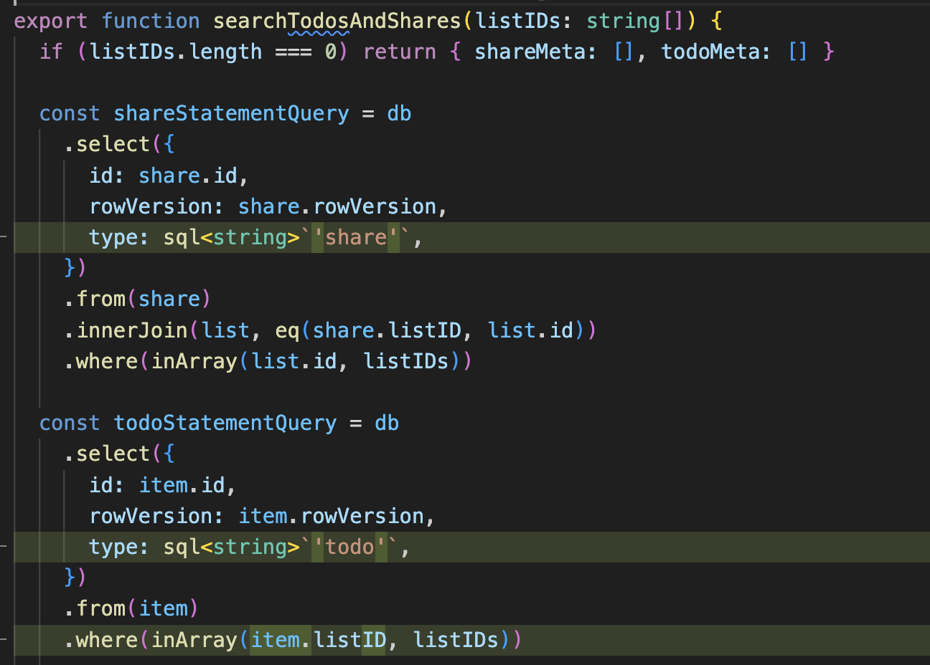Click the 'todoMeta:' property
The width and height of the screenshot is (930, 665).
(716, 52)
